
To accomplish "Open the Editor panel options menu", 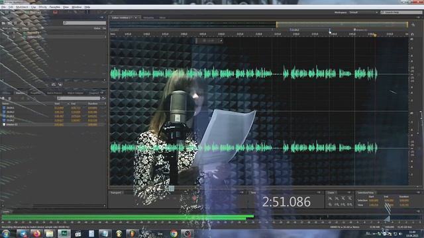I will pos(418,18).
